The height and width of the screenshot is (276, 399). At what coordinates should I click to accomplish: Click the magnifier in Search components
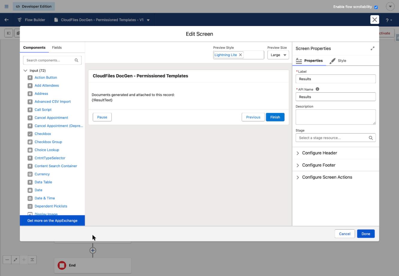point(76,60)
